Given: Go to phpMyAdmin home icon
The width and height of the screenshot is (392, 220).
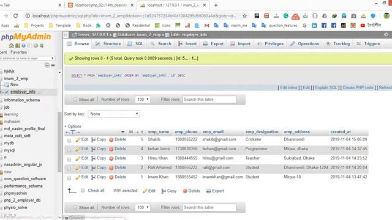Looking at the screenshot, I should tap(11, 46).
